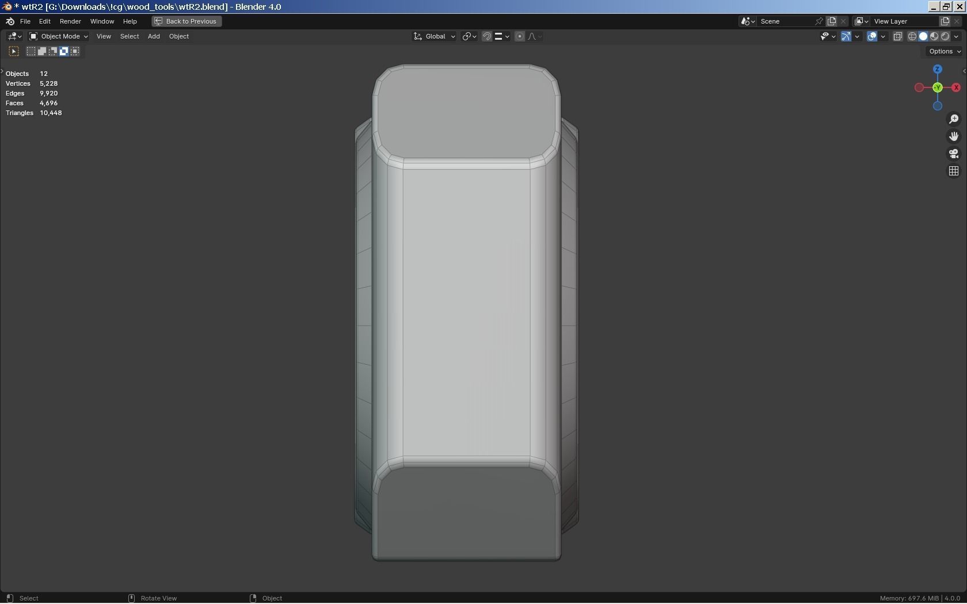
Task: Open the viewport View menu
Action: tap(104, 36)
